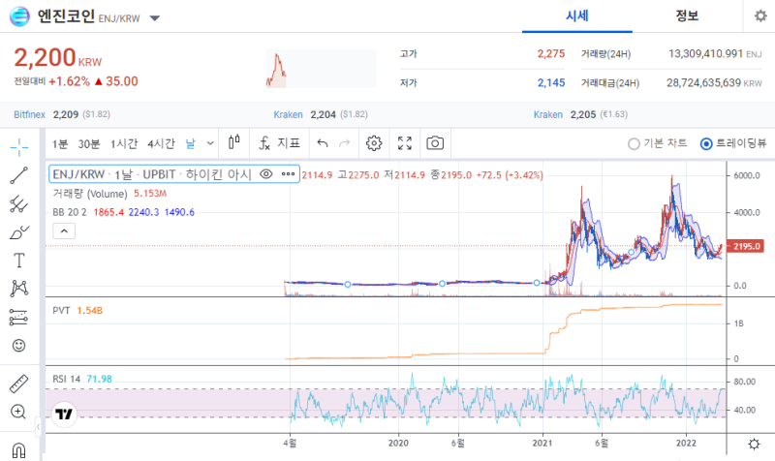Click the high price value 2,275
The width and height of the screenshot is (775, 461).
(551, 54)
